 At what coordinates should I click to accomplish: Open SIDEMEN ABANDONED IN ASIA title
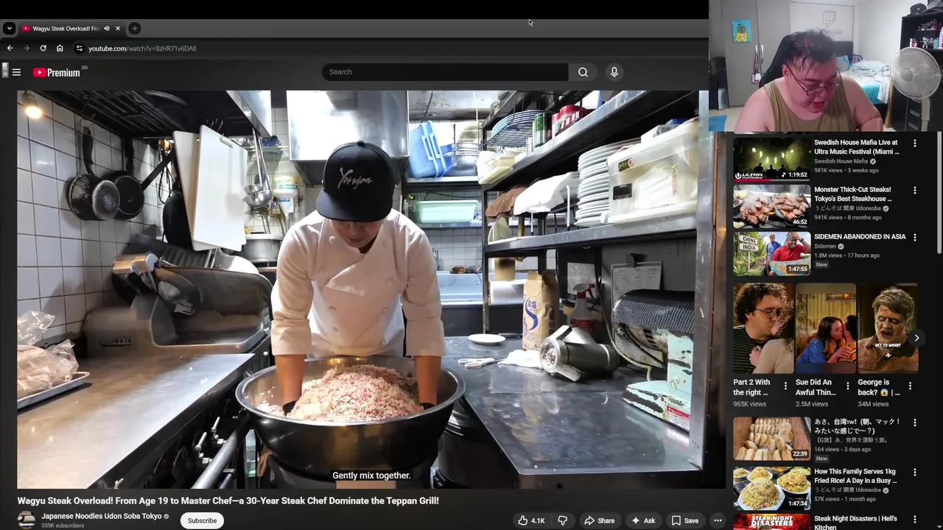(x=860, y=237)
